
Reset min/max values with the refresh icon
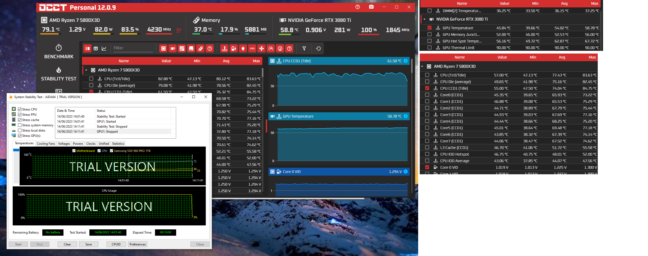pos(318,49)
